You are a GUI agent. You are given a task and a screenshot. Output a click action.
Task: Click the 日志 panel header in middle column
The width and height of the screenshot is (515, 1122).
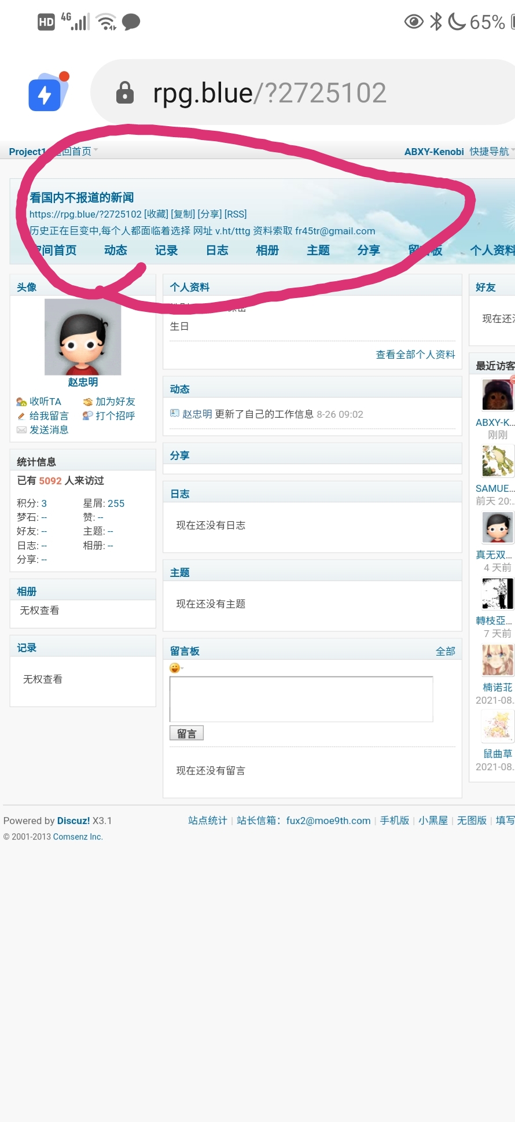pyautogui.click(x=180, y=494)
